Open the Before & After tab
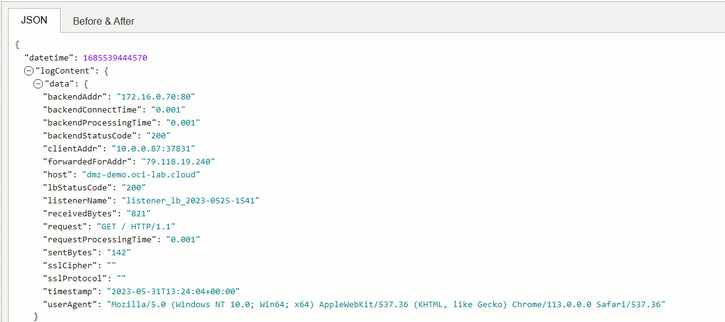Screen dimensions: 725x322 pos(103,21)
